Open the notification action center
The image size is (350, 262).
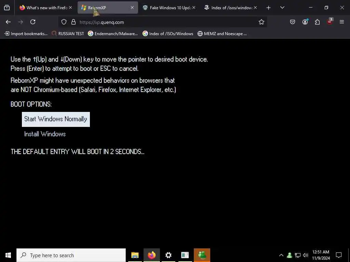coord(339,255)
